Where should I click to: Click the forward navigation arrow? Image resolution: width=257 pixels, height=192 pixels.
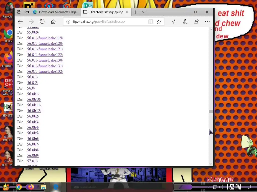pos(31,21)
